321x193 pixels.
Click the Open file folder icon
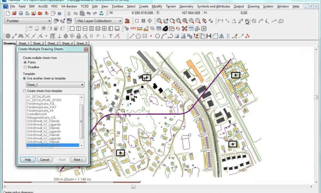[x=14, y=13]
